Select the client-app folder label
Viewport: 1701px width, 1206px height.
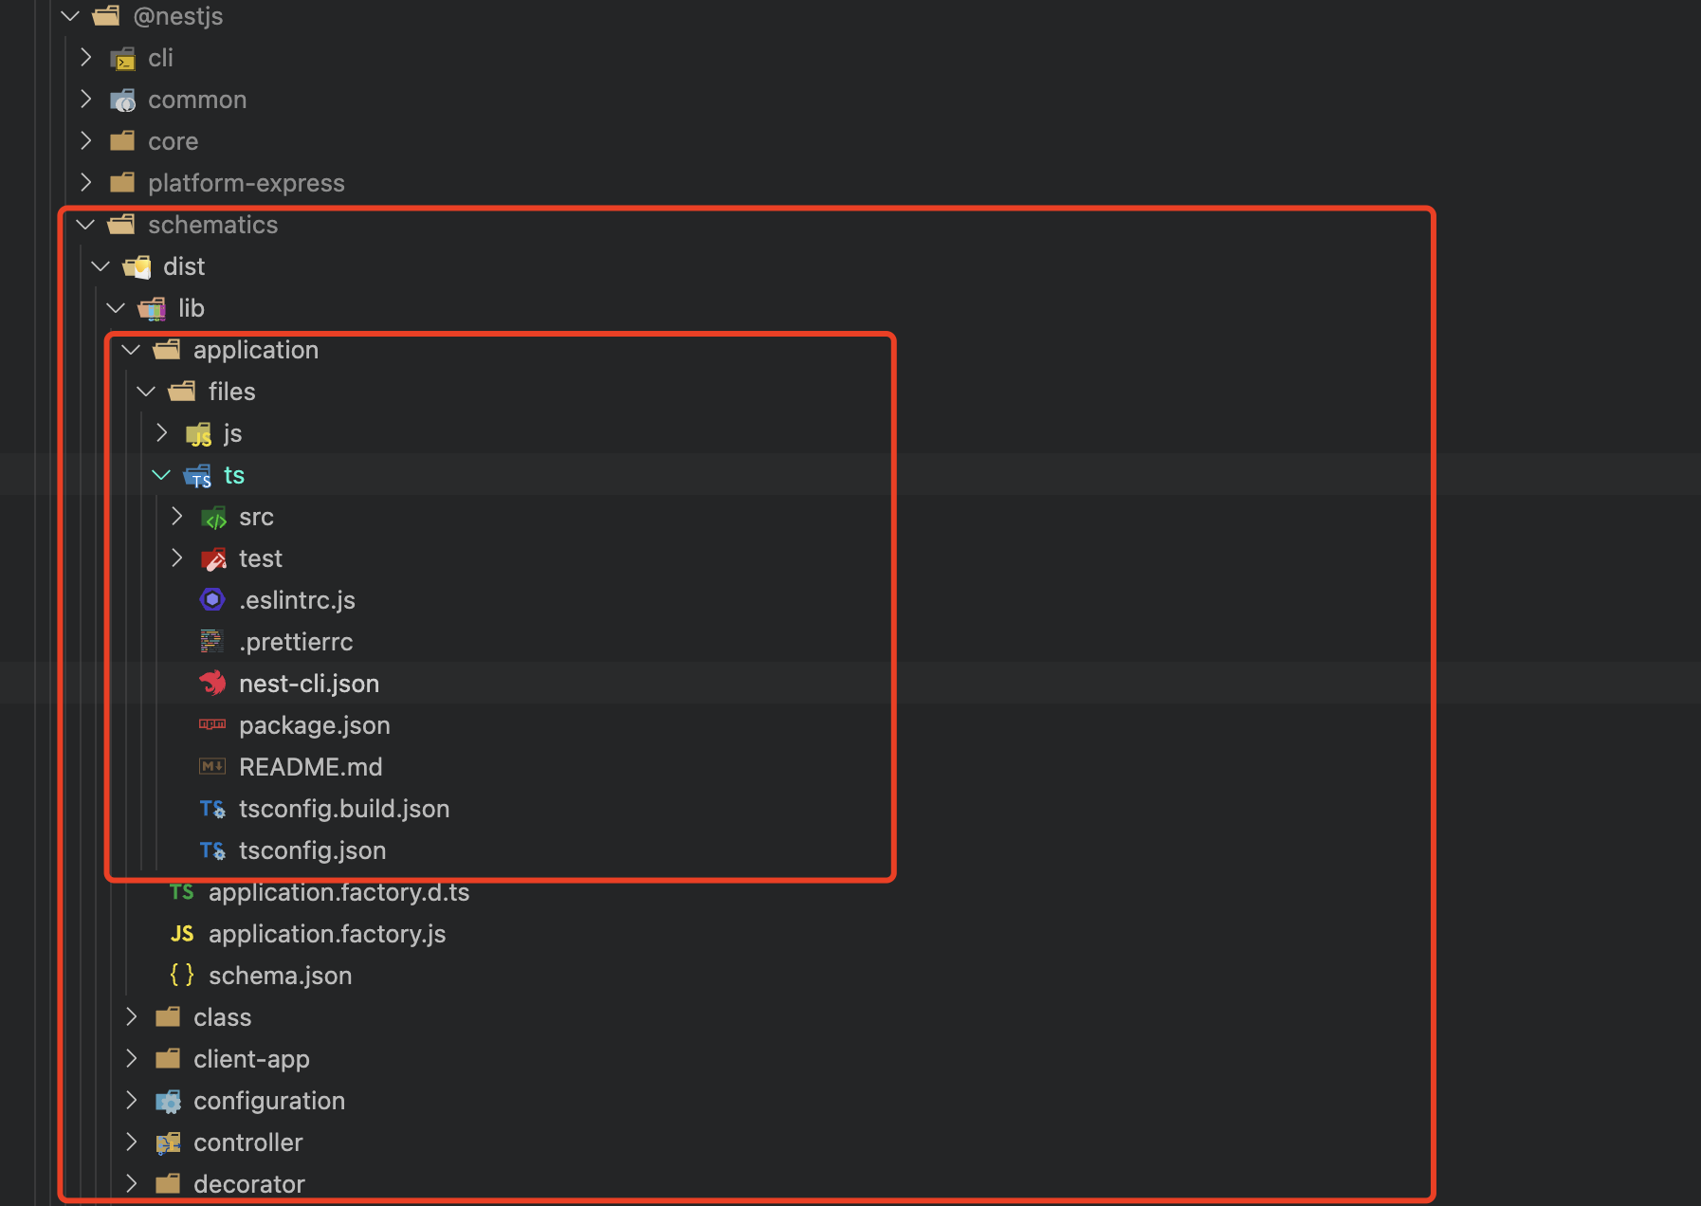(252, 1059)
